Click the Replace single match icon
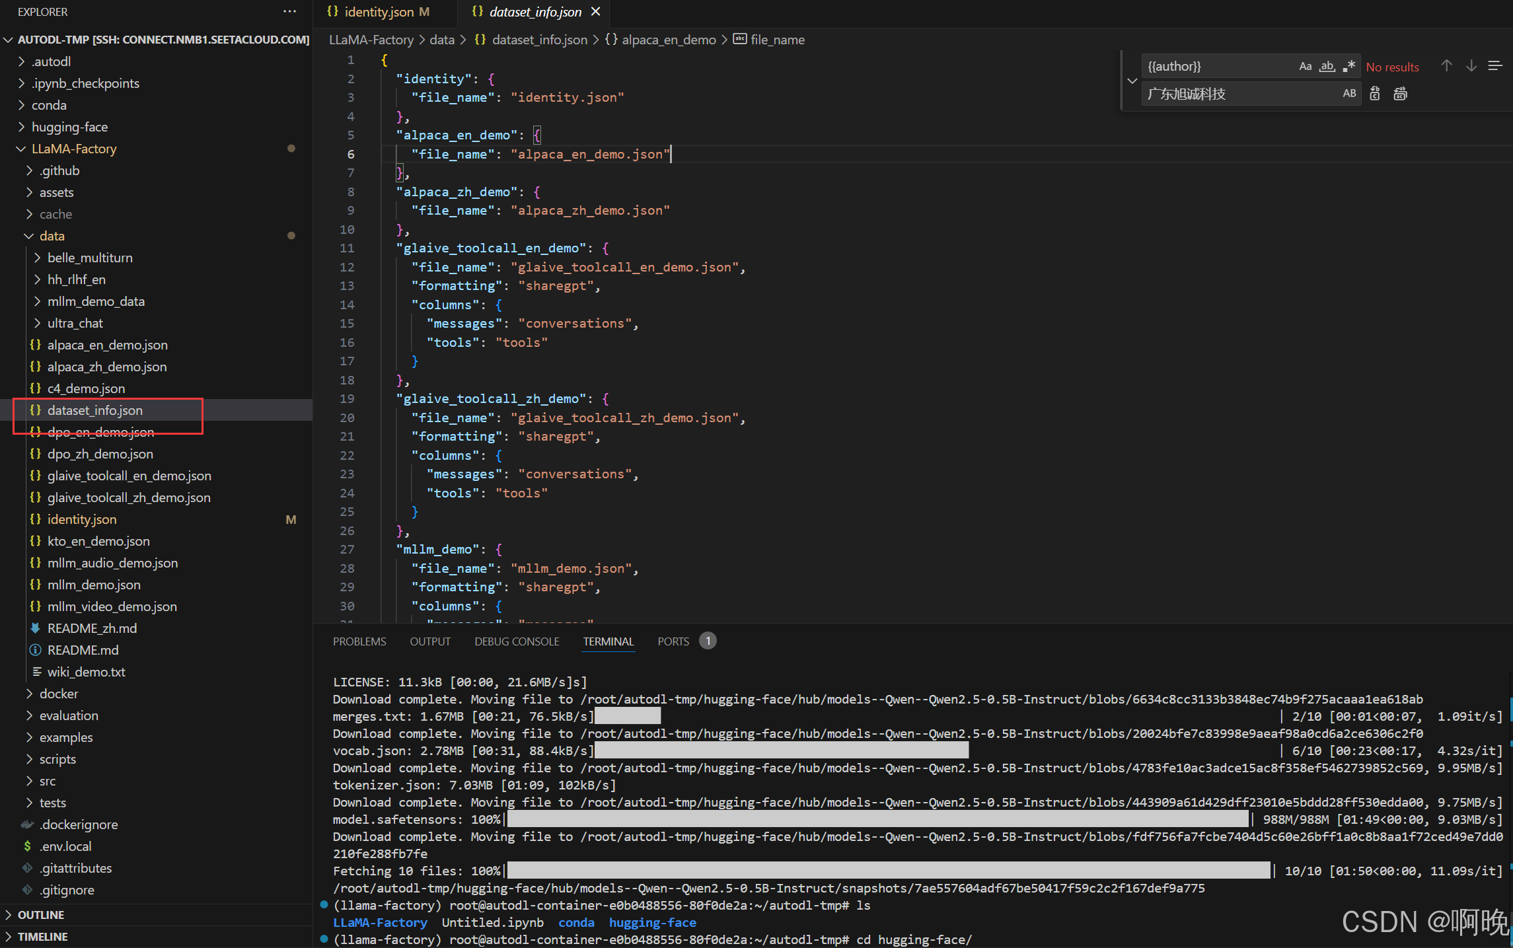Viewport: 1513px width, 948px height. click(x=1375, y=94)
